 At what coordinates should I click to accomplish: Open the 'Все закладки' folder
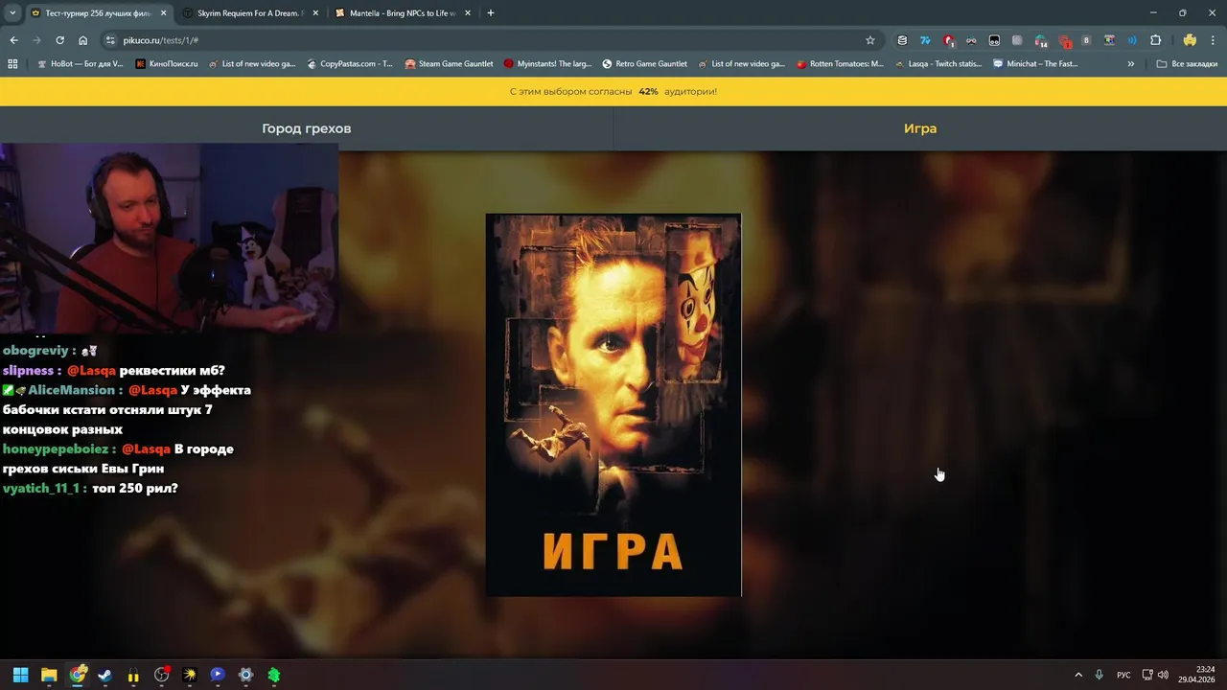pos(1185,64)
